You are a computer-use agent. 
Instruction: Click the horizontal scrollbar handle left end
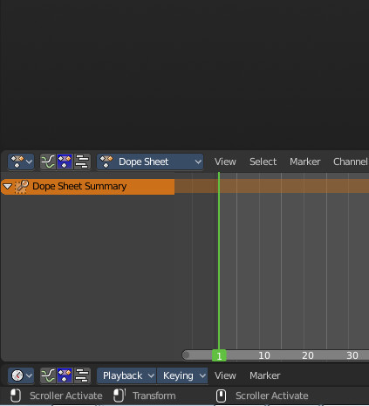187,354
